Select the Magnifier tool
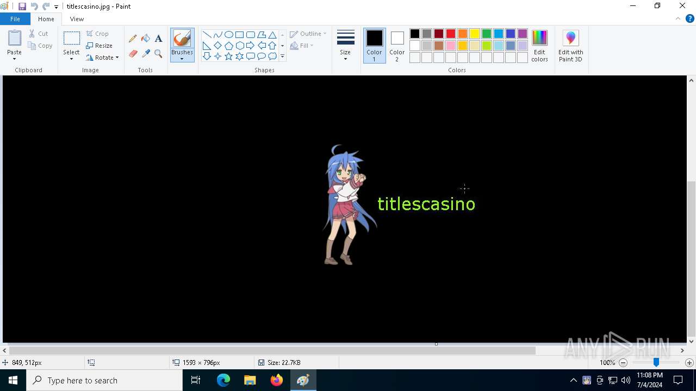The height and width of the screenshot is (391, 696). coord(158,54)
